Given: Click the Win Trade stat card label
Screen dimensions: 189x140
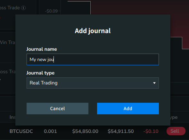Looking at the screenshot, I should (x=7, y=42).
